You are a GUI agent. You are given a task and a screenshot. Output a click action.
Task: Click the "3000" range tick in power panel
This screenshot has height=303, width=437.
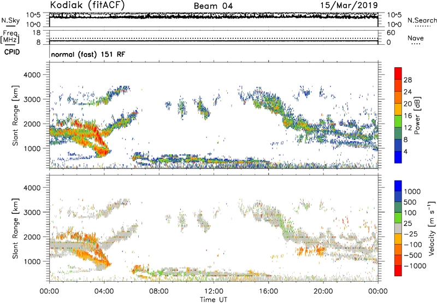32,100
